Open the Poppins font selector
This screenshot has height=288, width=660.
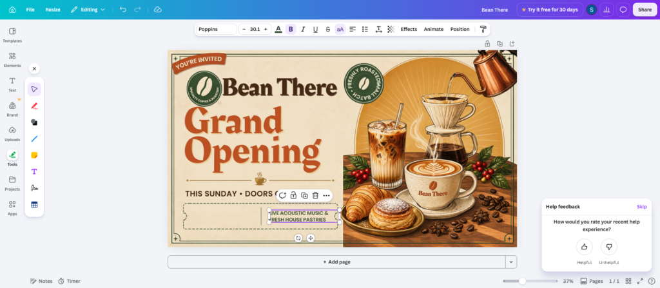coord(217,29)
